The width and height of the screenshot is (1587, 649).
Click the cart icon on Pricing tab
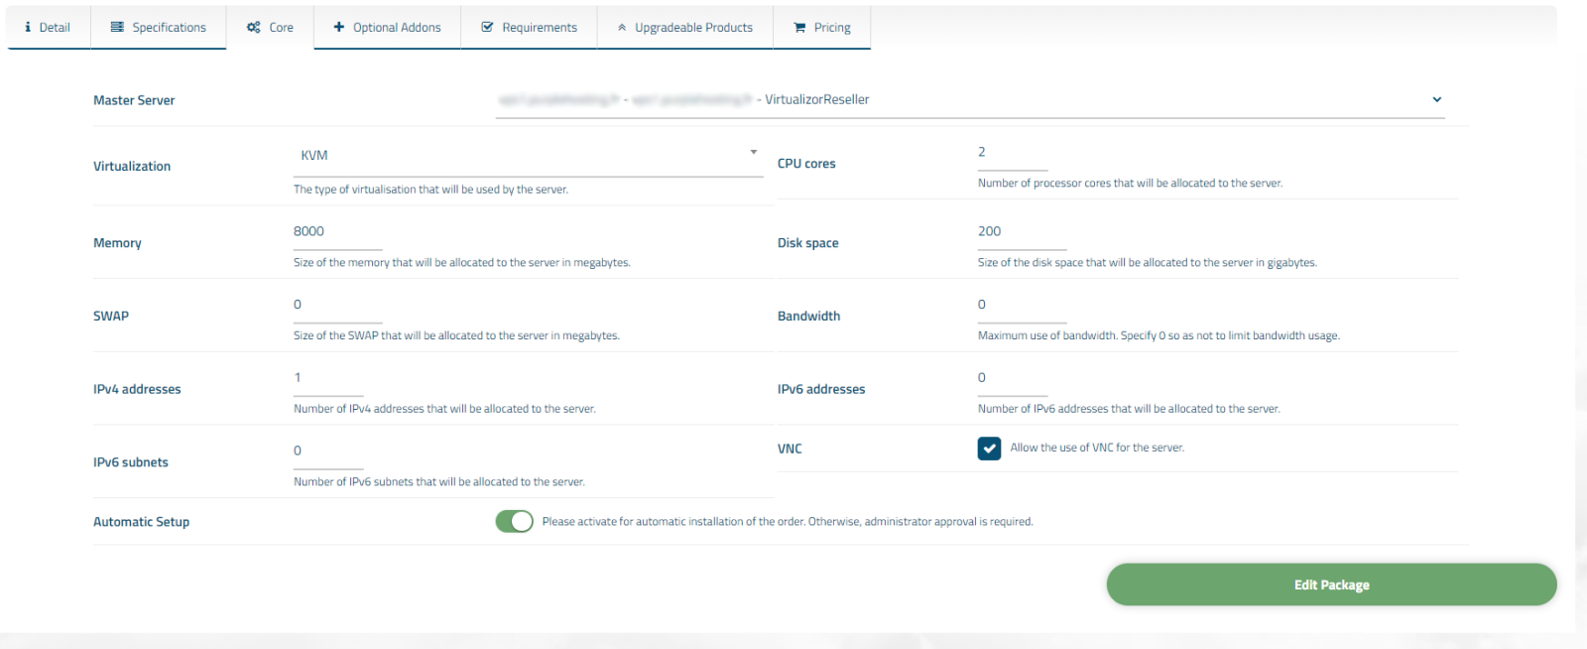799,28
